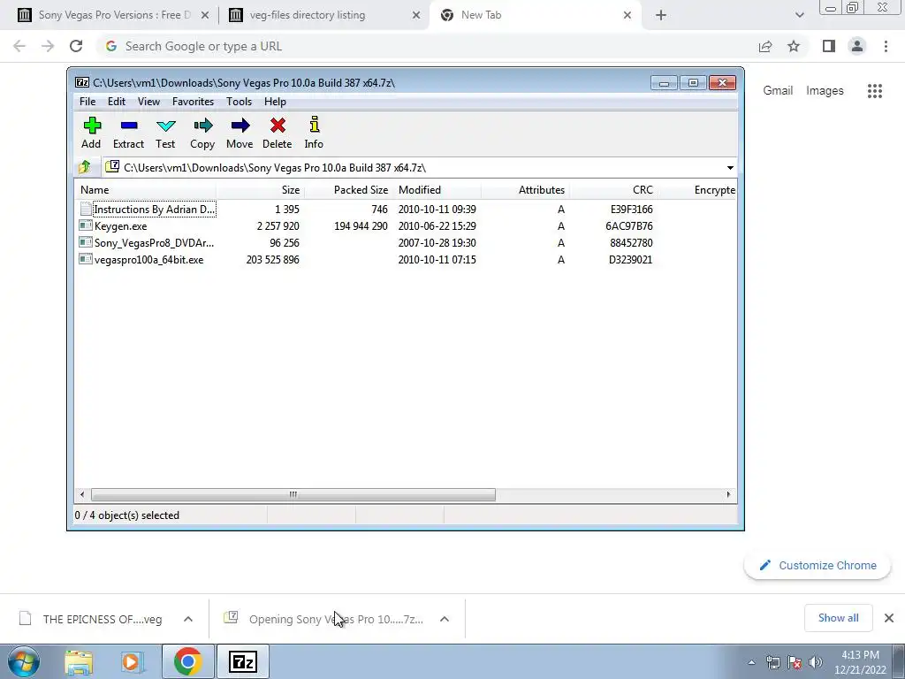Open a new Chrome tab

point(661,15)
